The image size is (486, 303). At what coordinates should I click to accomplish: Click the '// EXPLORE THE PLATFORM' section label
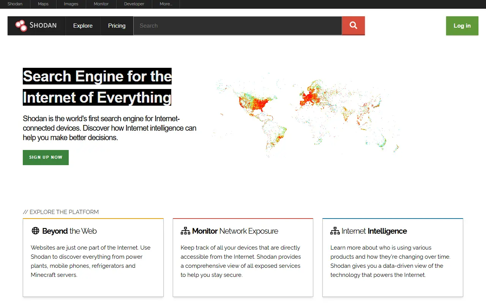(x=61, y=212)
